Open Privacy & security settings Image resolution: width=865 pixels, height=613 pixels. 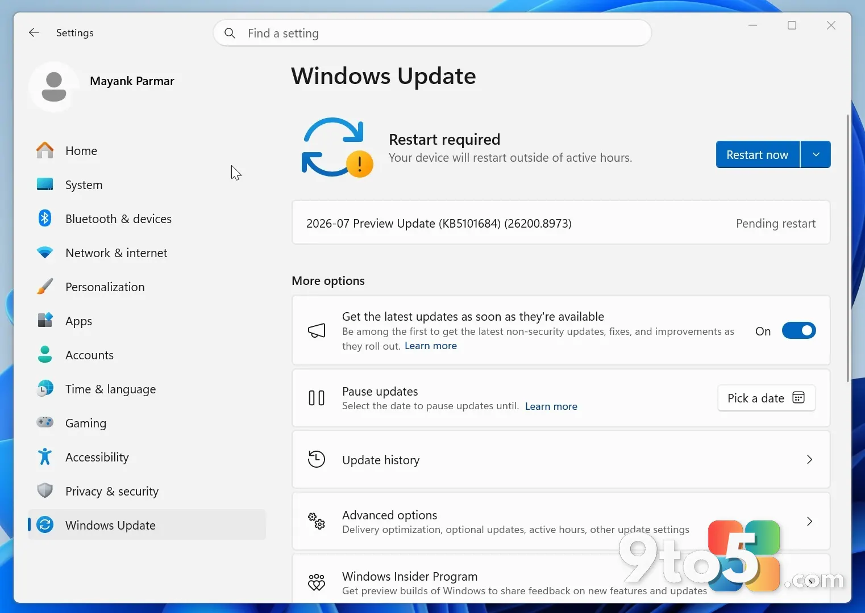point(147,491)
